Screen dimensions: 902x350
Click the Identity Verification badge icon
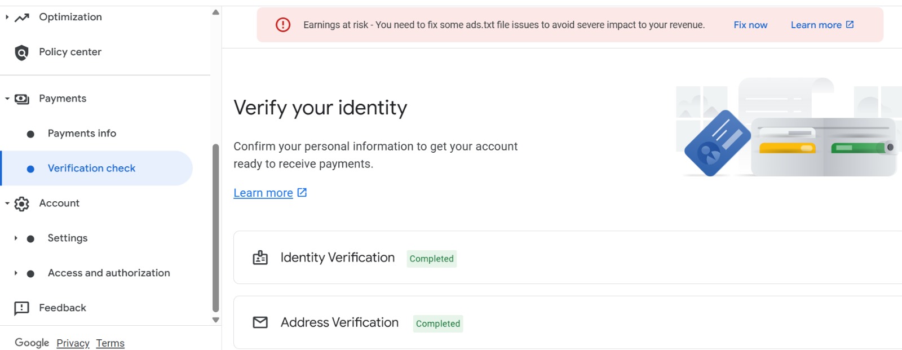(x=260, y=258)
